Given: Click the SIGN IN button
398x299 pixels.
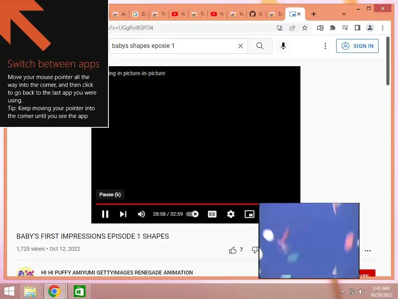Looking at the screenshot, I should pos(357,46).
